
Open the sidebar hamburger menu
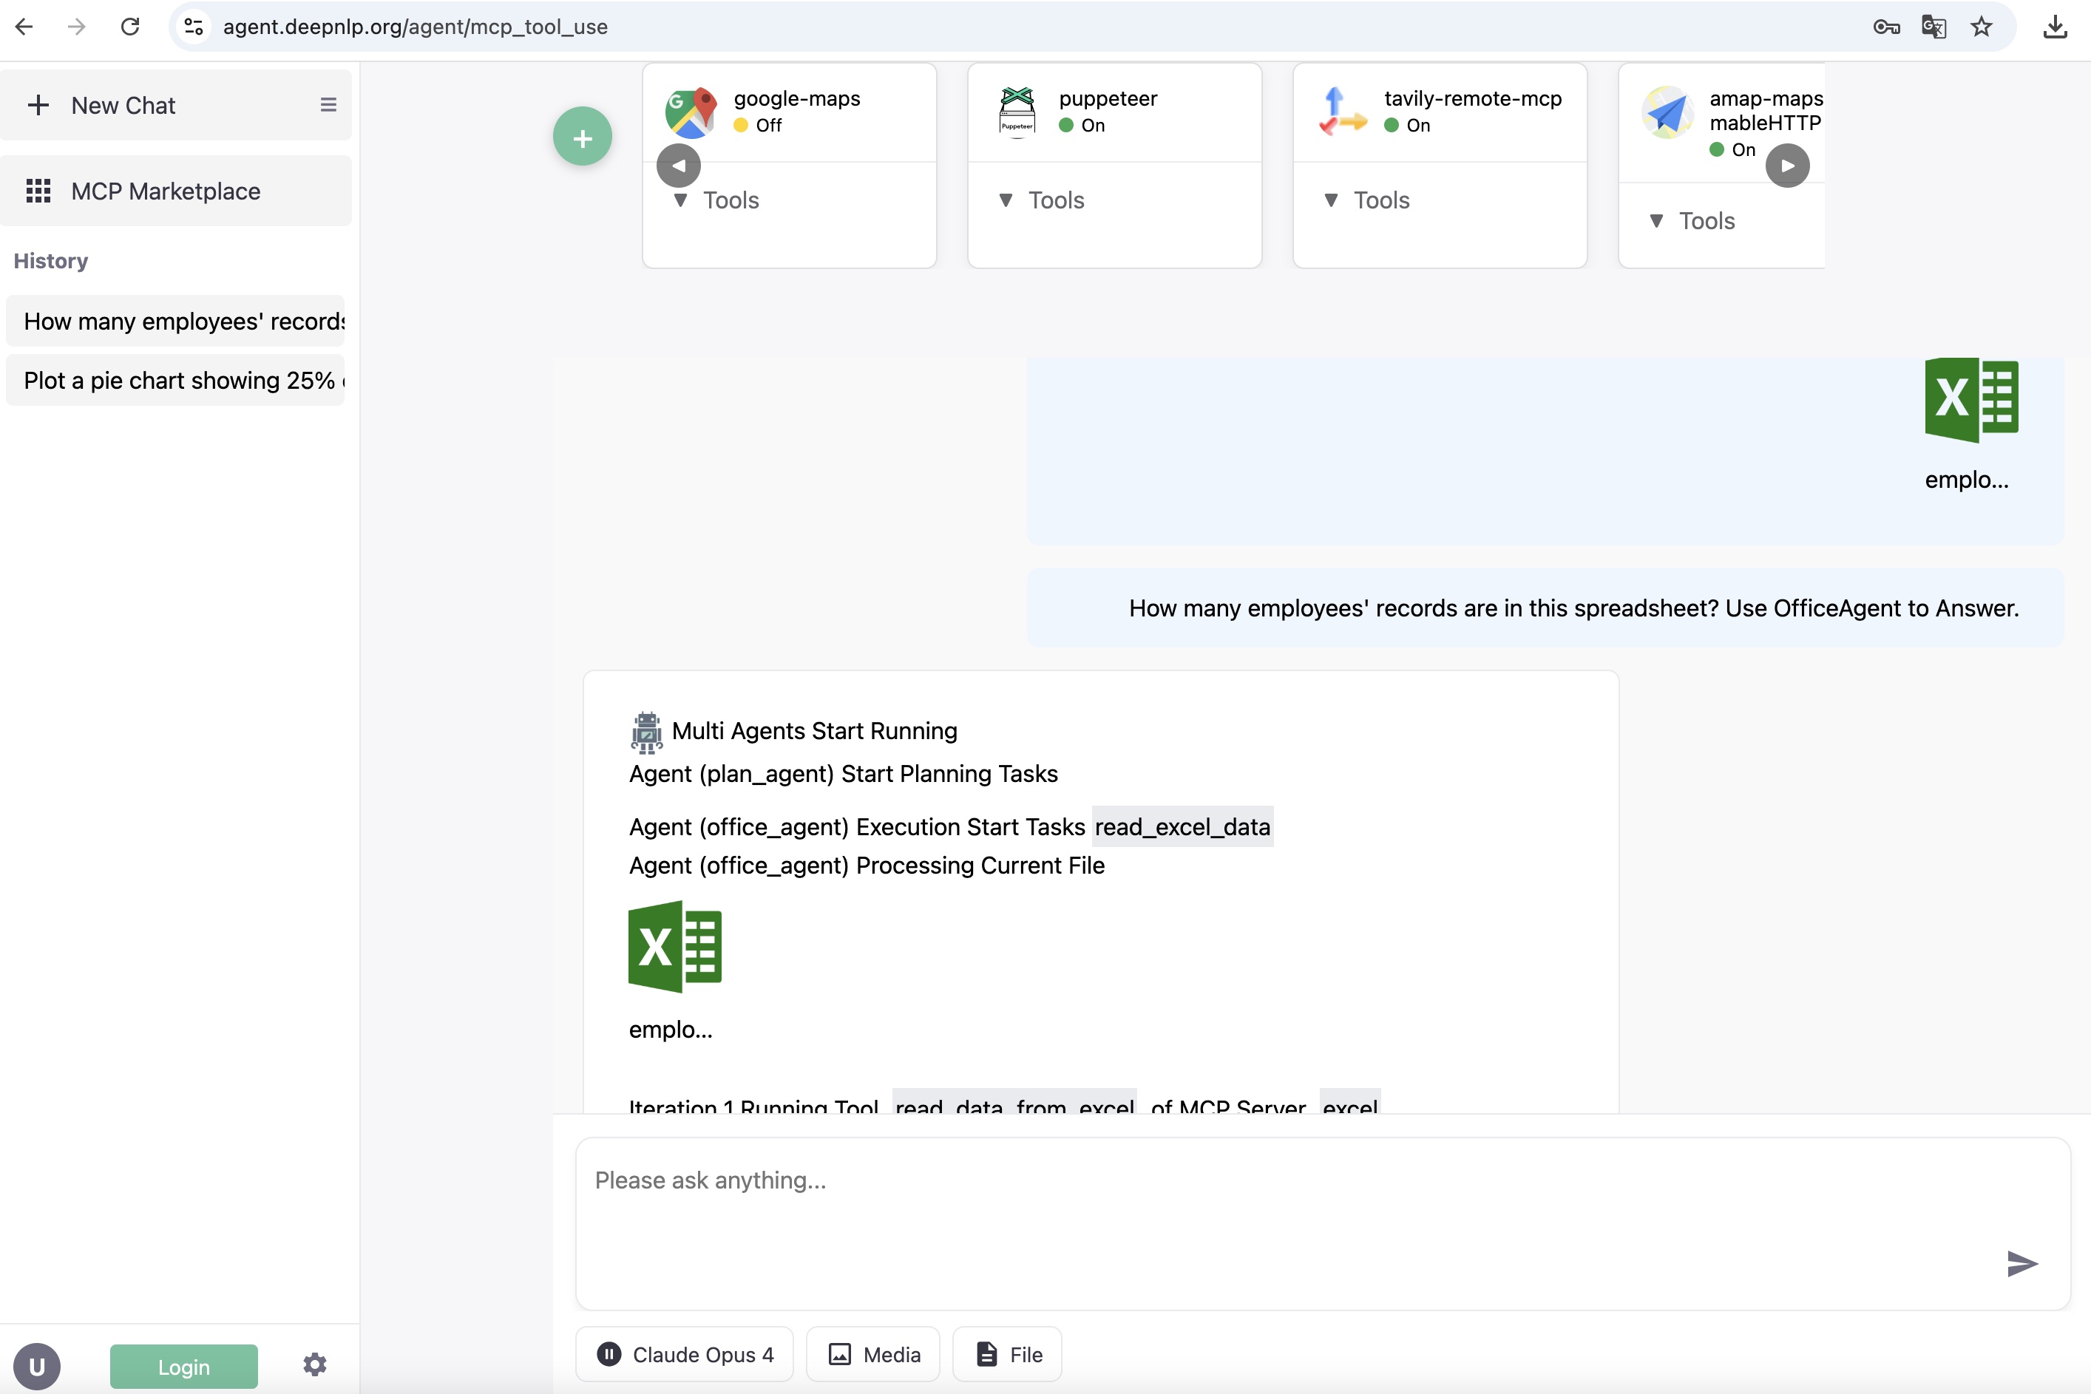[x=329, y=104]
